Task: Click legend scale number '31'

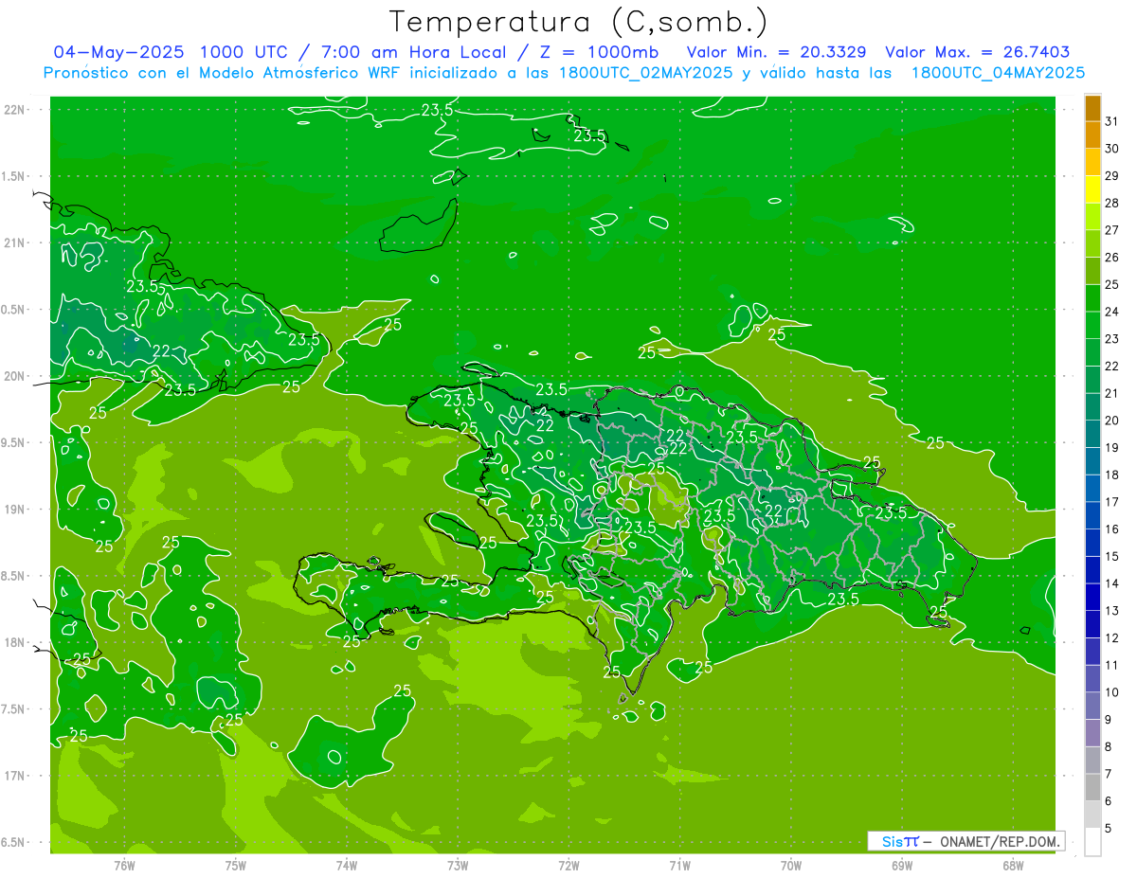Action: pos(1112,121)
